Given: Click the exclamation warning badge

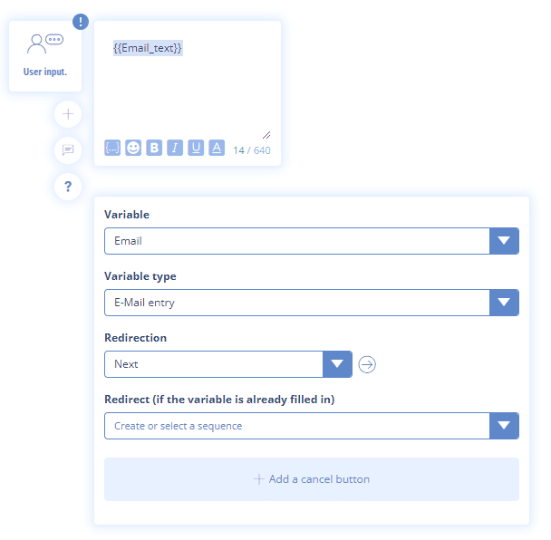Looking at the screenshot, I should point(81,21).
